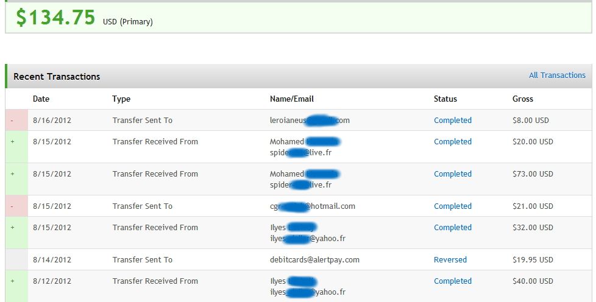Click the Status column header

tap(445, 99)
